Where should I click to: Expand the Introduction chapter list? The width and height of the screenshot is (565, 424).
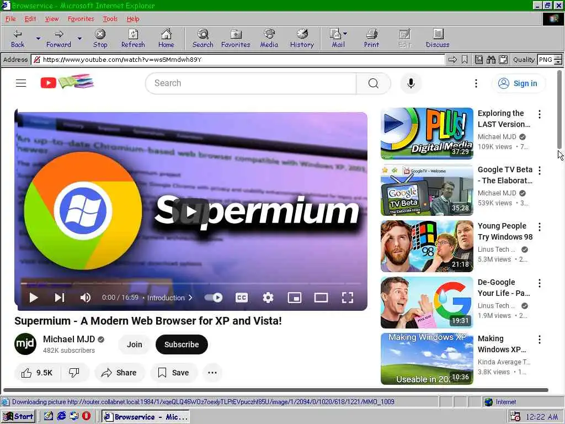point(170,298)
